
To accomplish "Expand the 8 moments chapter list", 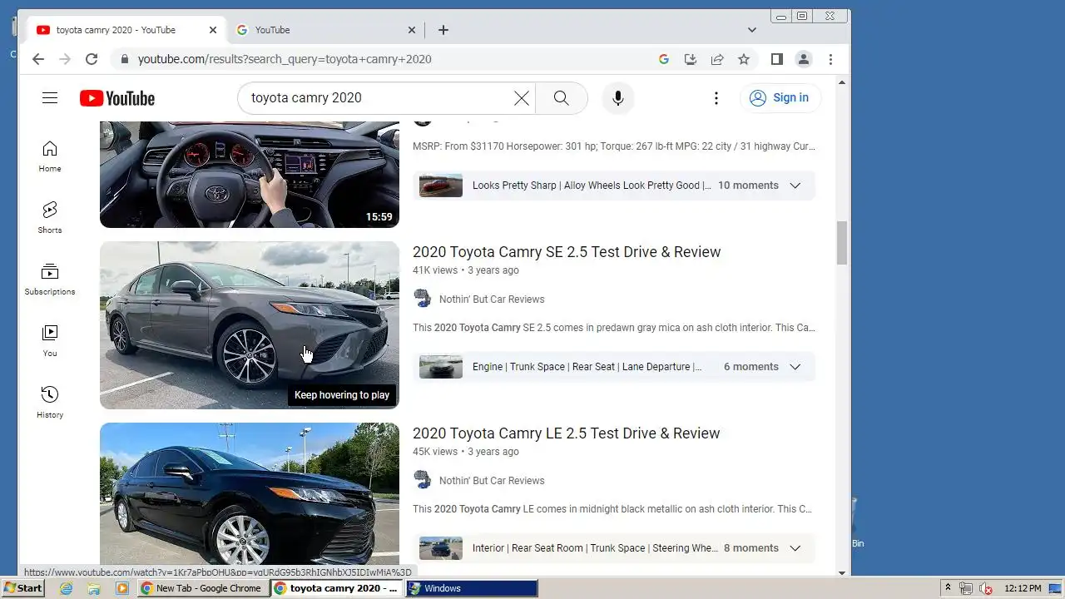I will (x=795, y=548).
